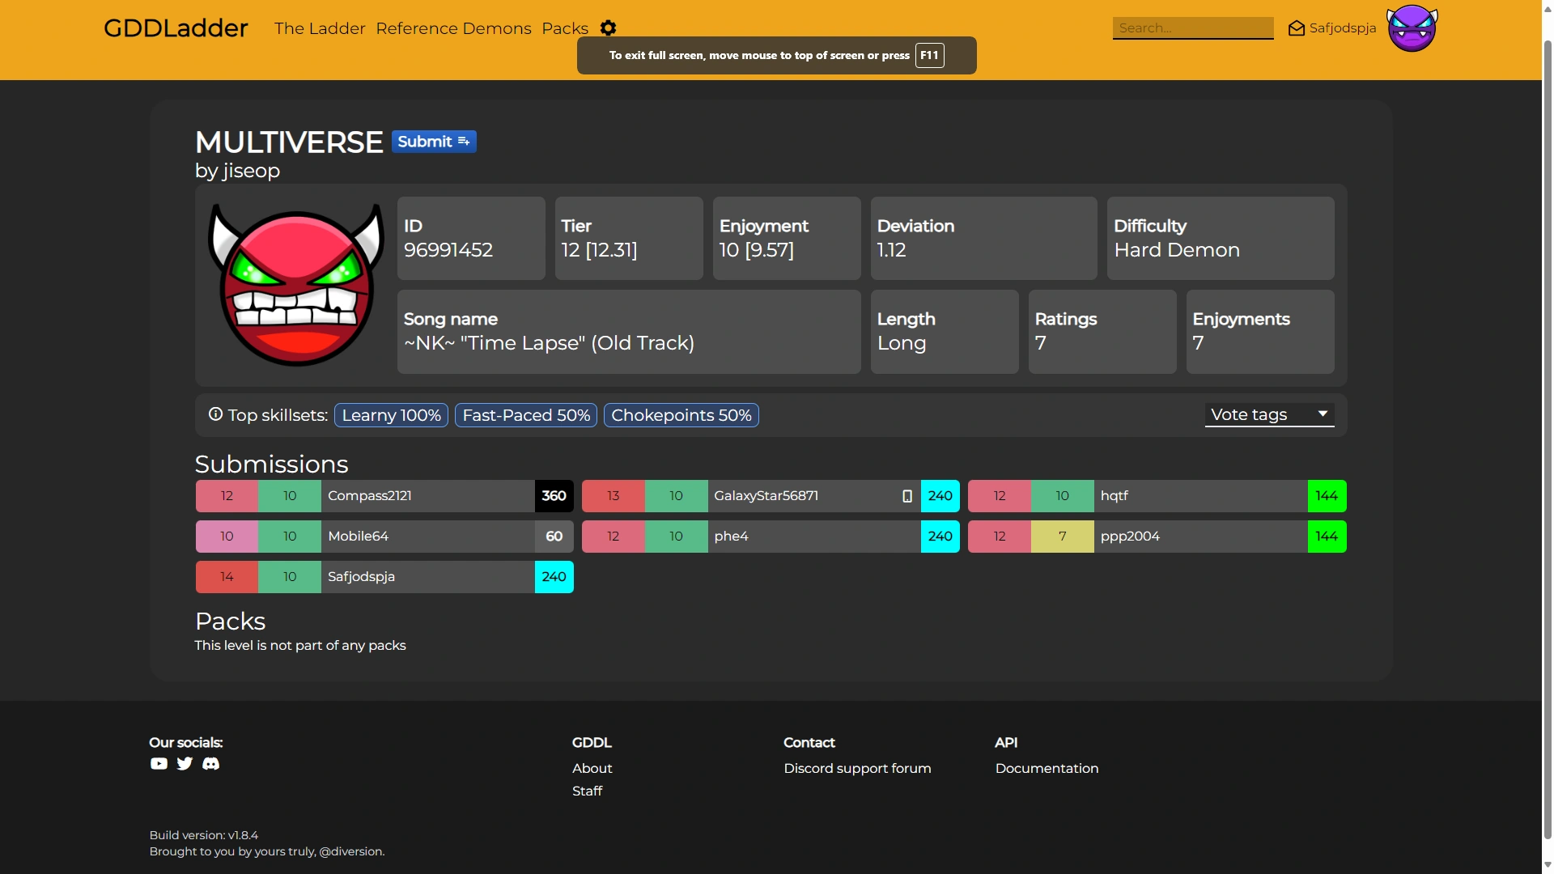Click the info icon next to Top skillsets
This screenshot has width=1554, height=874.
click(214, 414)
